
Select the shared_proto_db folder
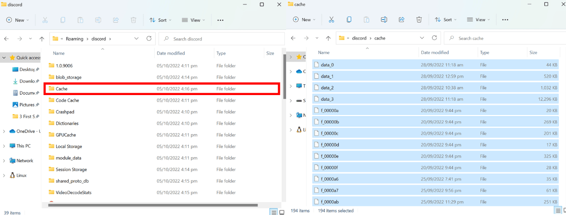point(162,181)
